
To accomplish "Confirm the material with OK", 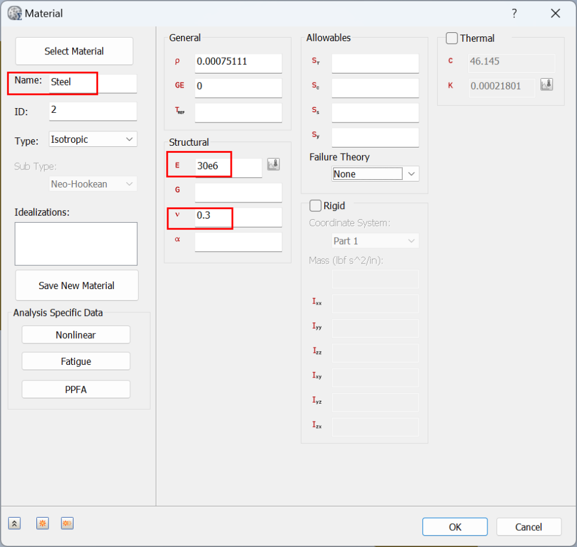I will click(x=455, y=527).
